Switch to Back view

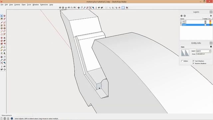tap(72, 8)
